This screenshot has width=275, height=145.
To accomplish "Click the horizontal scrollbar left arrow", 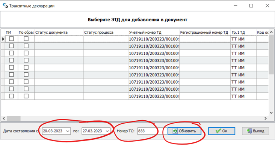I will point(4,118).
